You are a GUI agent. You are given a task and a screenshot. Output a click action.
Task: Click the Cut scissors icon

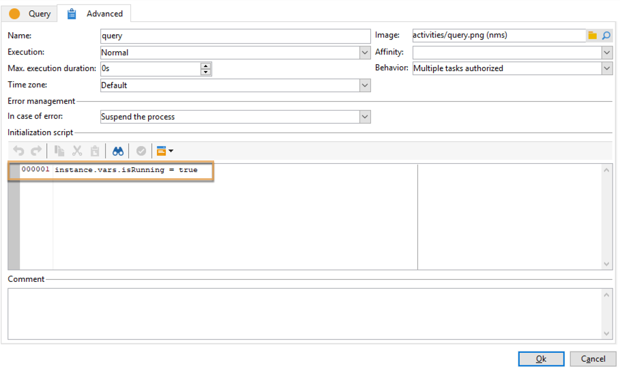[x=77, y=151]
